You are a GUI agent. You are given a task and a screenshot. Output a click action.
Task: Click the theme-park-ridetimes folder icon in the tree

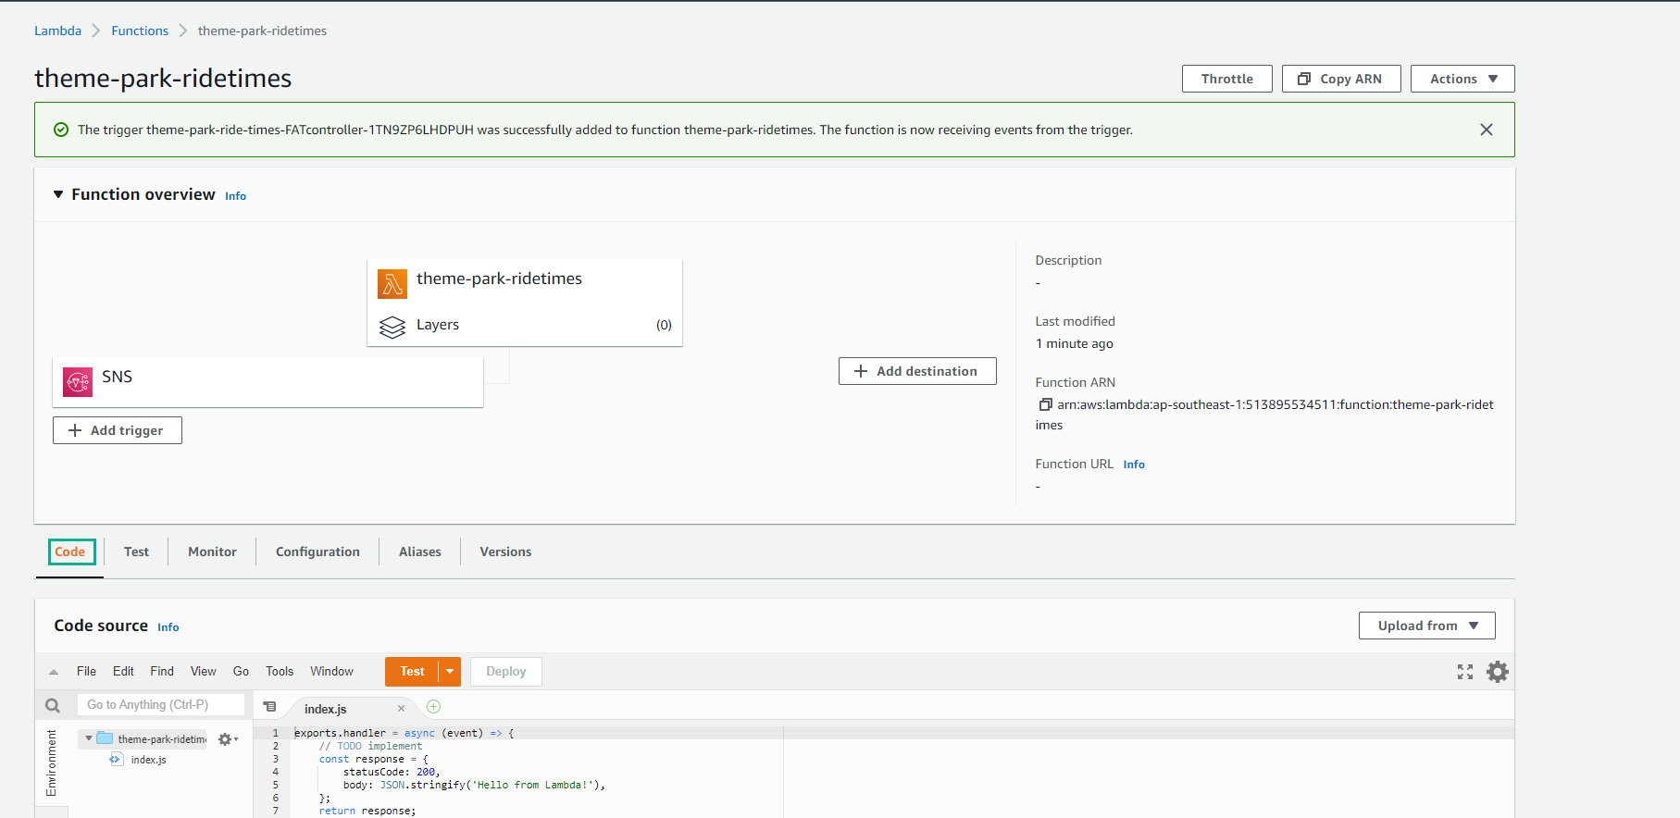105,738
